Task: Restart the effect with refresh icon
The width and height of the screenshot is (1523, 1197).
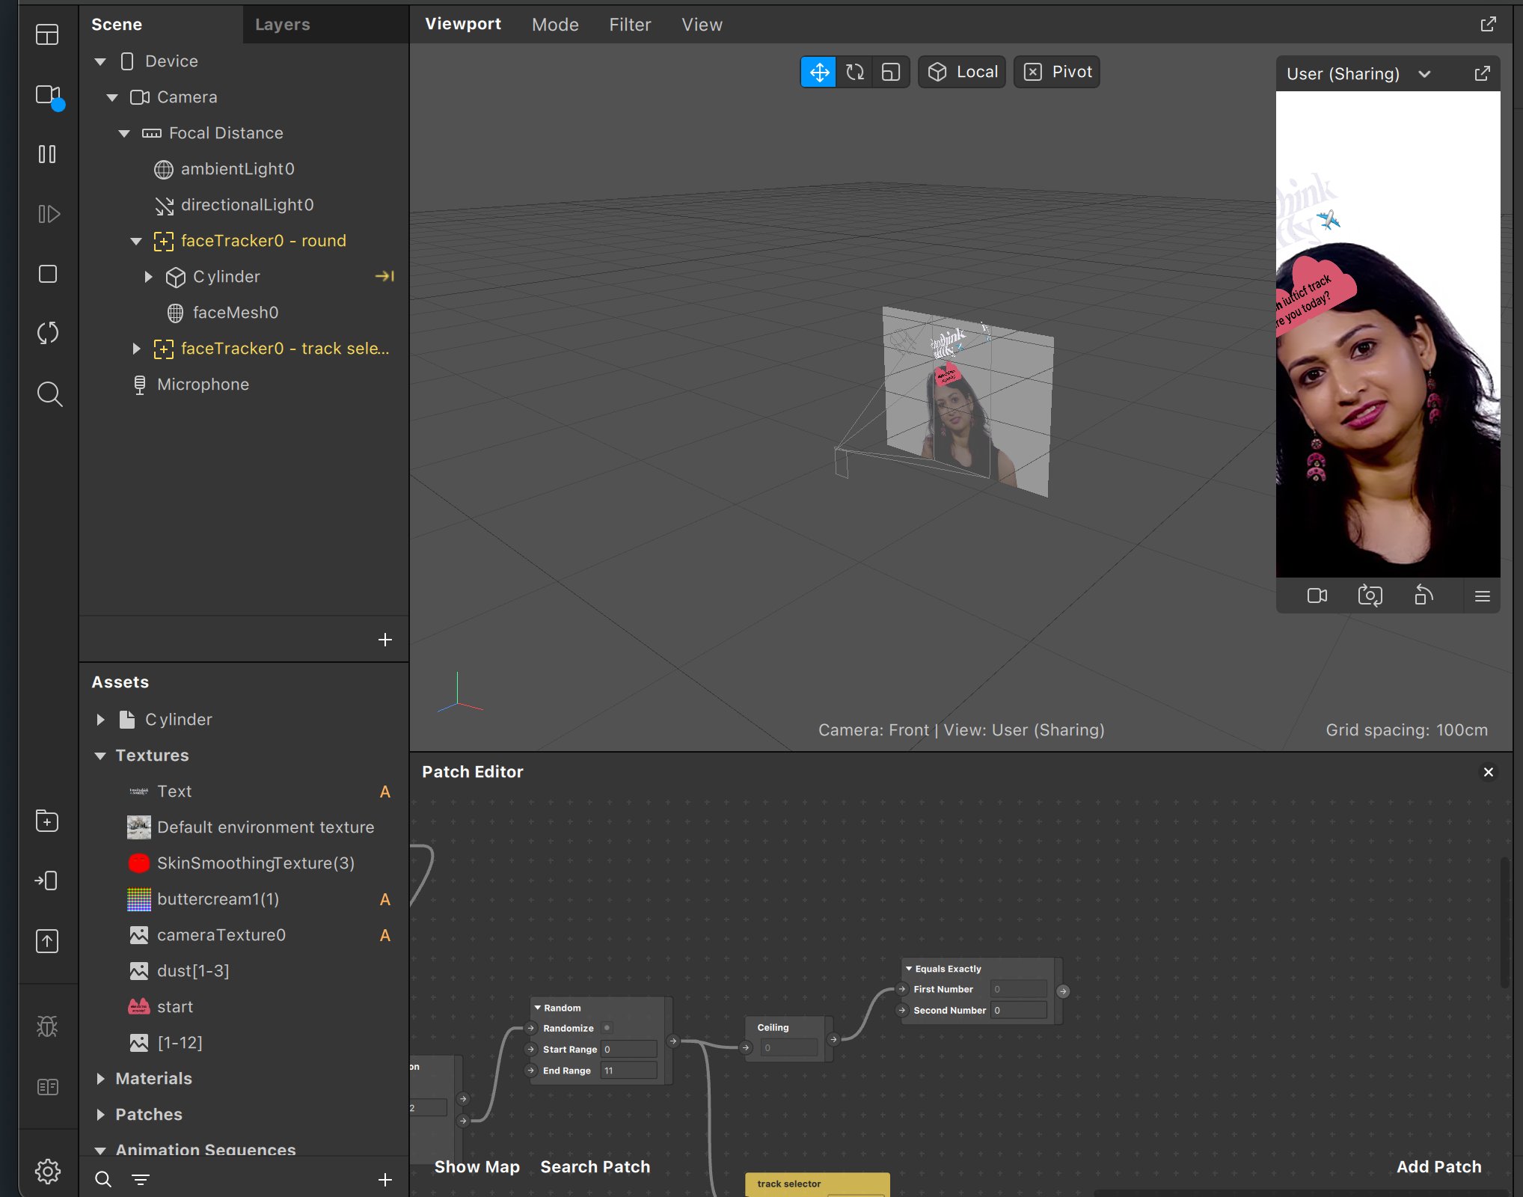Action: [x=48, y=333]
